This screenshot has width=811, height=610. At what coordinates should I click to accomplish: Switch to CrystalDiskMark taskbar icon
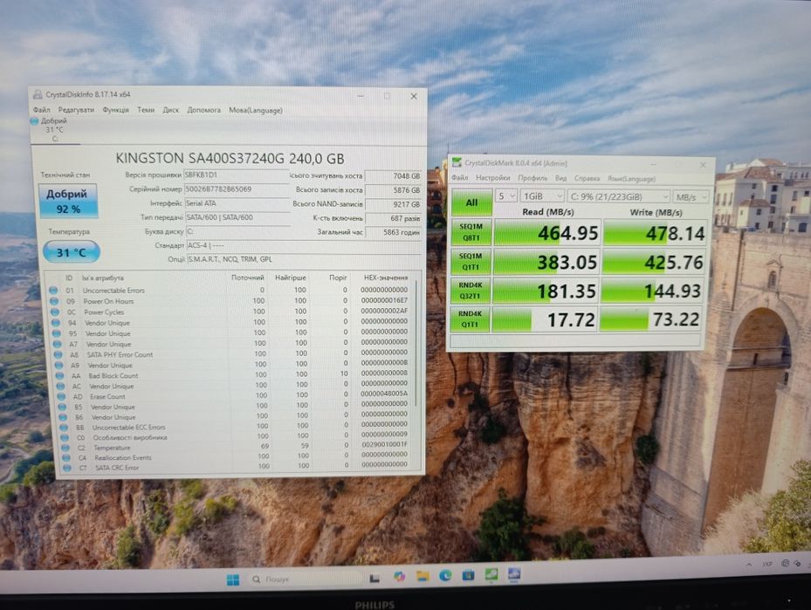[491, 574]
